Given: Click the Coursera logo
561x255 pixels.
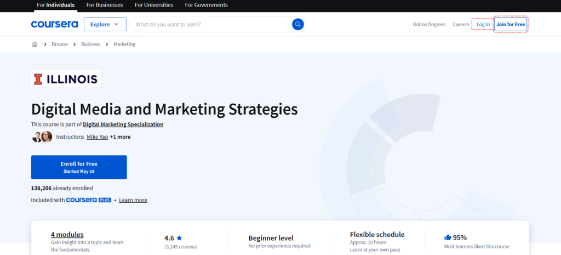Looking at the screenshot, I should 54,24.
